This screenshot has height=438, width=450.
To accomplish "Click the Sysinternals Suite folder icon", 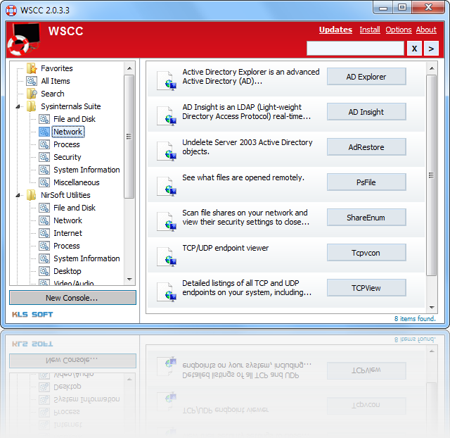I will [31, 106].
